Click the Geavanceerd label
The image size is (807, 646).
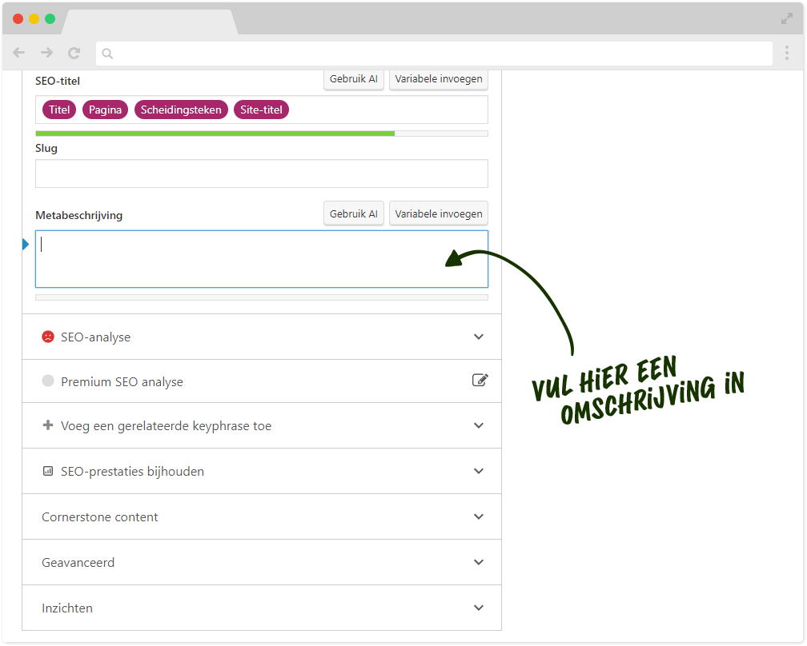[78, 563]
